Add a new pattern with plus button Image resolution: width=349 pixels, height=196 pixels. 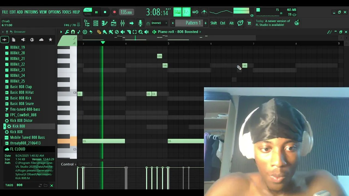(x=206, y=23)
